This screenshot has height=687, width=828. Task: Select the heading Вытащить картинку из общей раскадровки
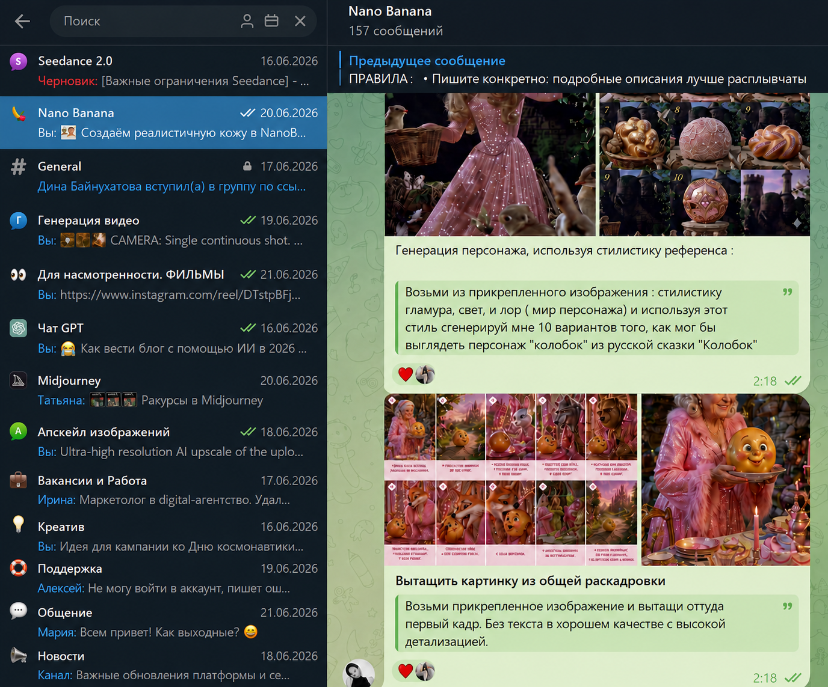click(x=530, y=581)
